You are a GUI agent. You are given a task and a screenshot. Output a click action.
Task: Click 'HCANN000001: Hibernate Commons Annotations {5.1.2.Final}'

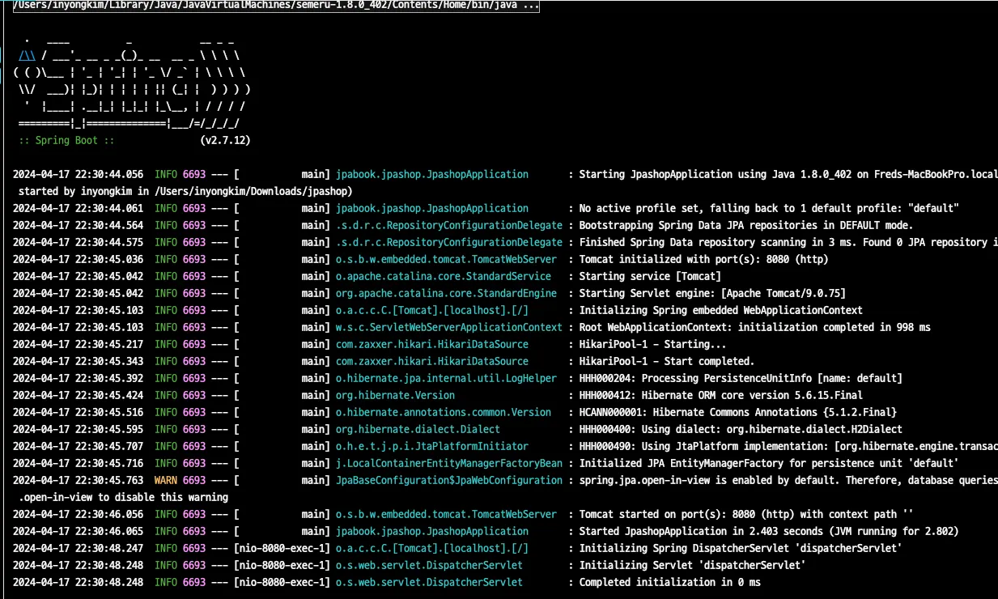737,412
